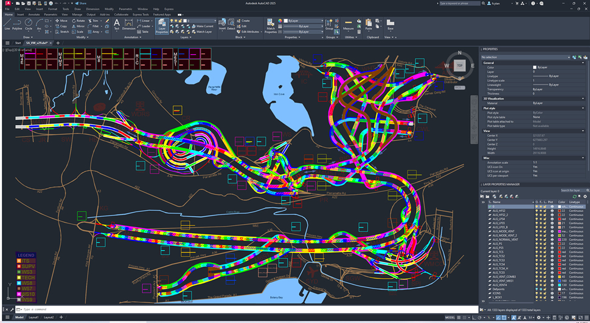
Task: Toggle lock for ALG_TCS5 layer
Action: [x=545, y=273]
